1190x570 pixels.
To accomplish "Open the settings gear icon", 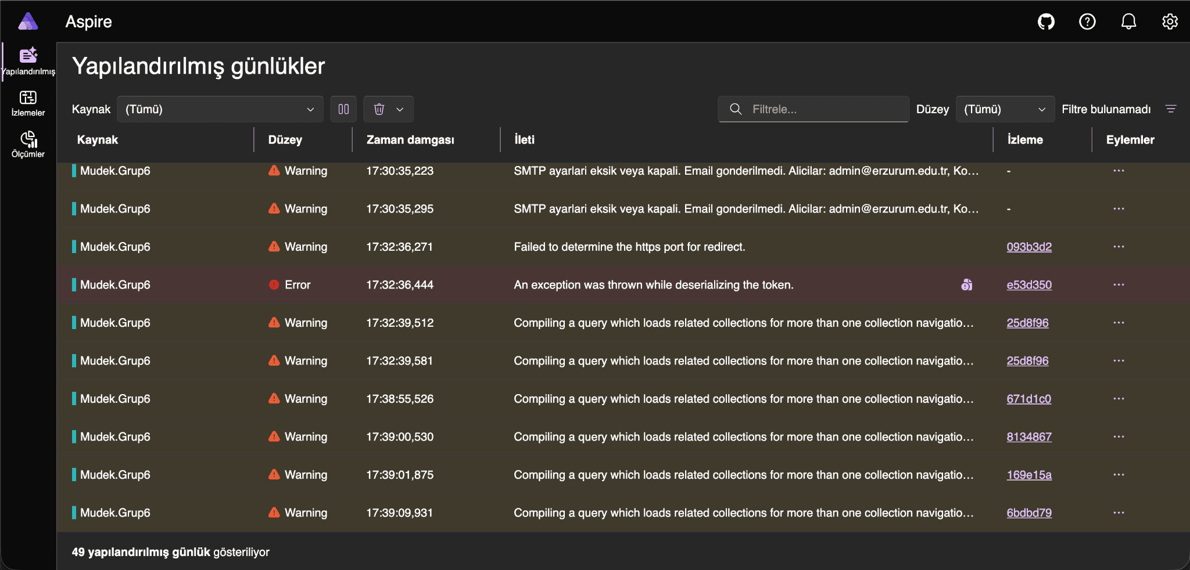I will (x=1170, y=22).
